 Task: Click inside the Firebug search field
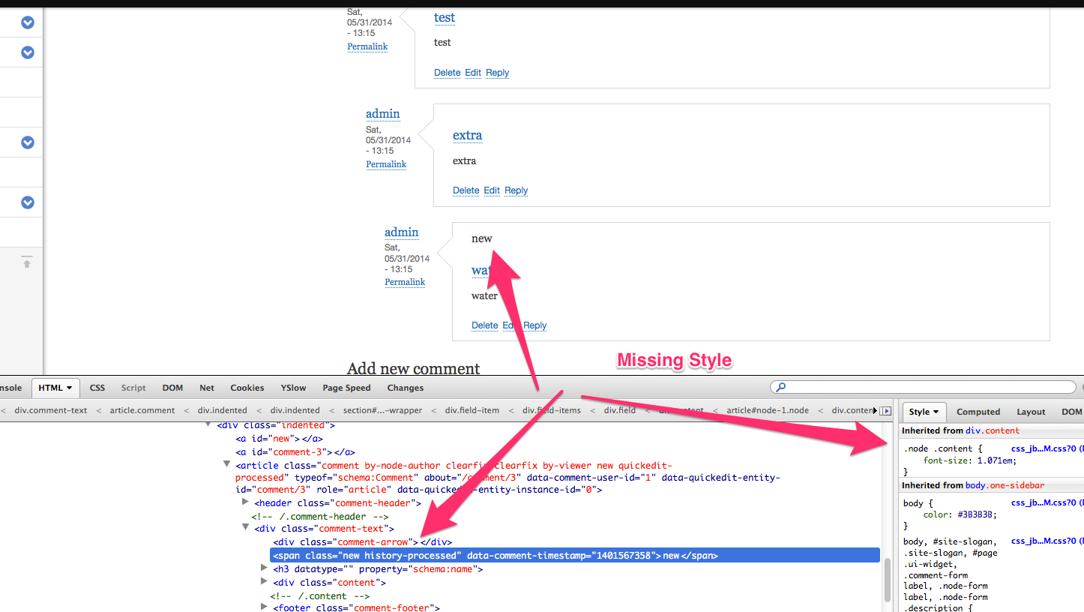click(x=862, y=387)
